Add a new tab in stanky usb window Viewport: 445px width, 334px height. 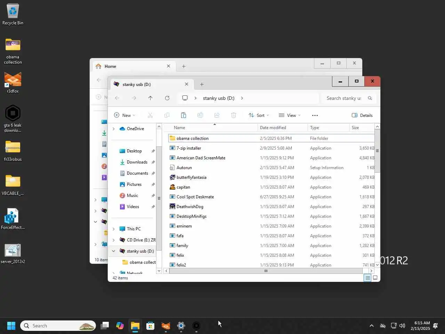click(x=202, y=84)
